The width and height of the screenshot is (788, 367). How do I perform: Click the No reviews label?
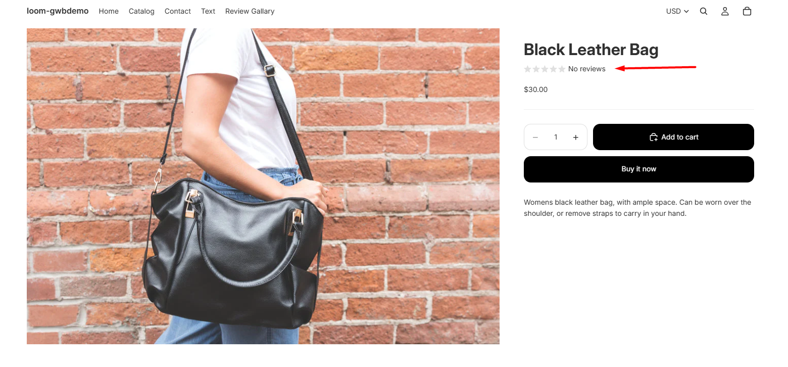click(x=587, y=69)
